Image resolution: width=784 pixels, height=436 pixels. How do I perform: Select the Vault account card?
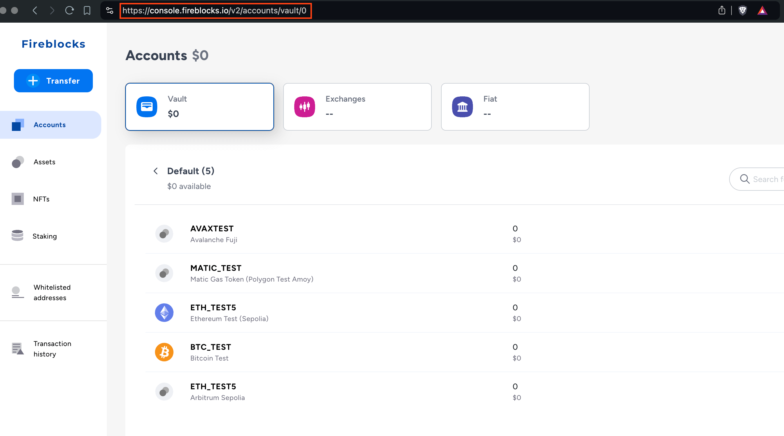click(x=199, y=107)
